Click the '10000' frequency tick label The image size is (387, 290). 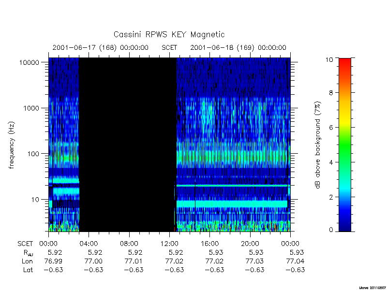coord(30,62)
